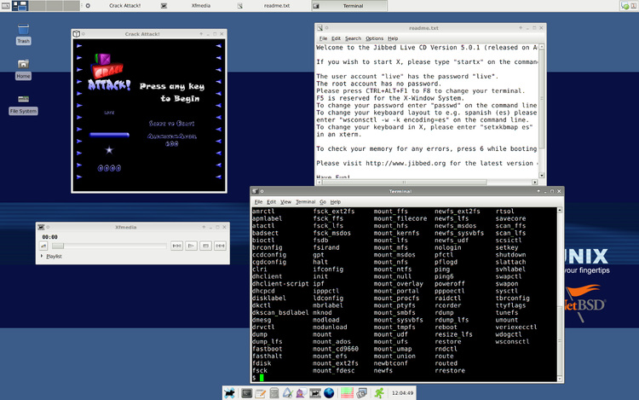
Task: Click the Crack Attack! logo in game window
Action: (x=108, y=72)
